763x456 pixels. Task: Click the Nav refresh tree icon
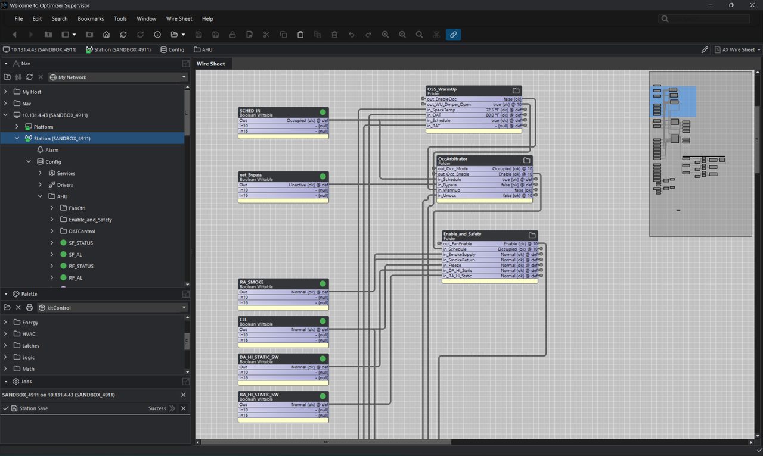coord(29,77)
